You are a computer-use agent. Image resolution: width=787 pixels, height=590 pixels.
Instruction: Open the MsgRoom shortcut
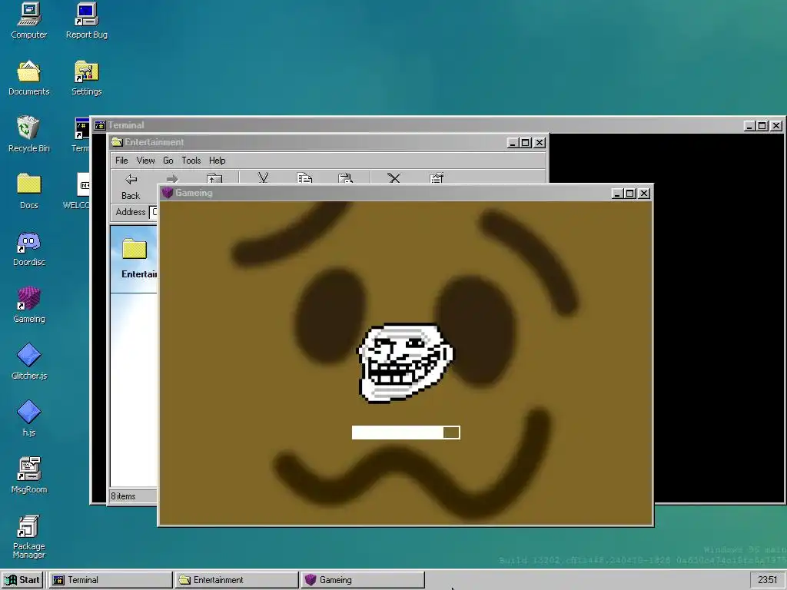(28, 475)
